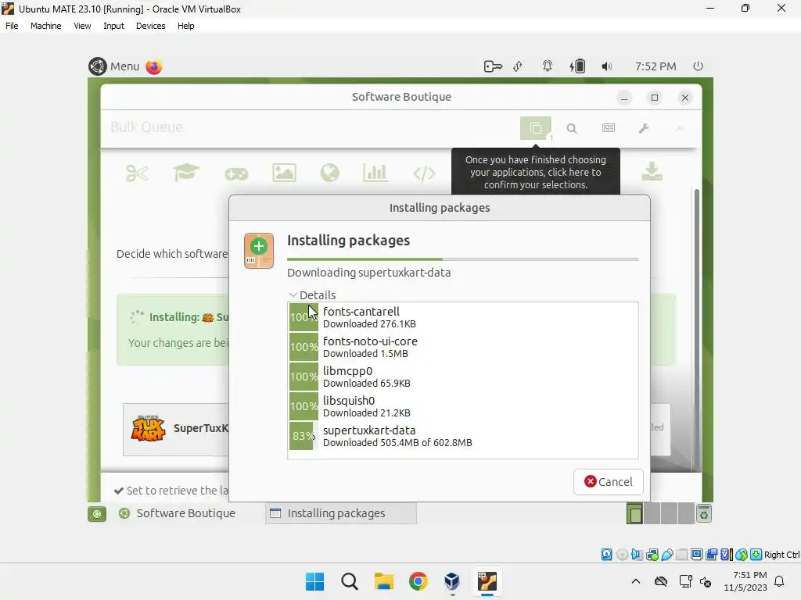Open the Internet globe category
This screenshot has height=600, width=801.
click(x=329, y=173)
